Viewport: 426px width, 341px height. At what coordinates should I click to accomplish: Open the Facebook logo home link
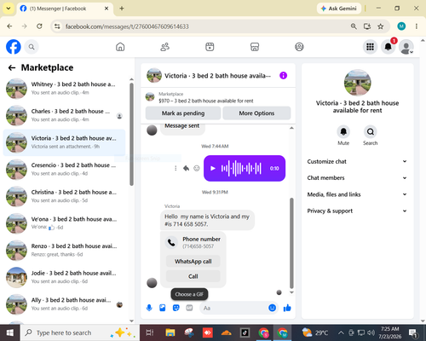pos(14,47)
